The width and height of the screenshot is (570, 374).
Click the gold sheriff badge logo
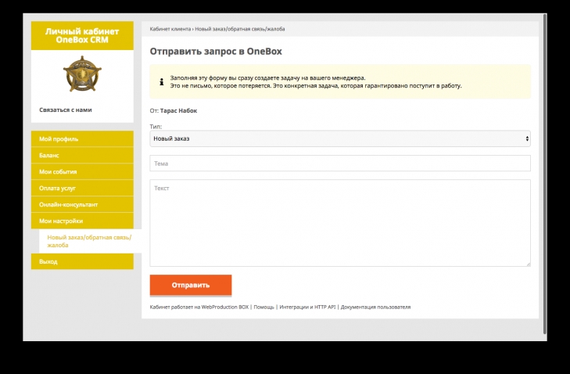tap(82, 74)
